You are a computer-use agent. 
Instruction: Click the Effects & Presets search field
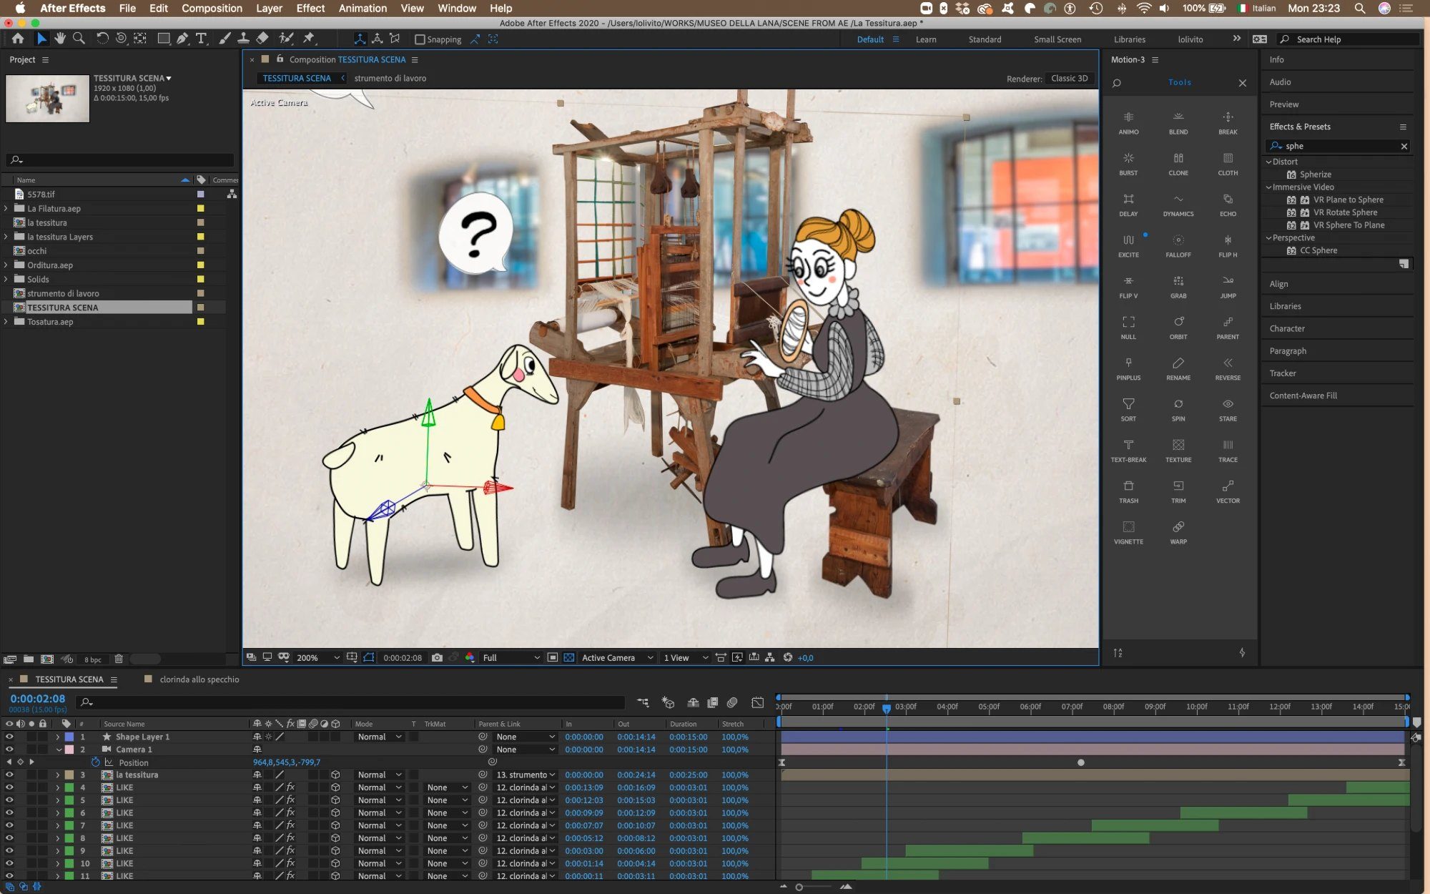point(1338,146)
